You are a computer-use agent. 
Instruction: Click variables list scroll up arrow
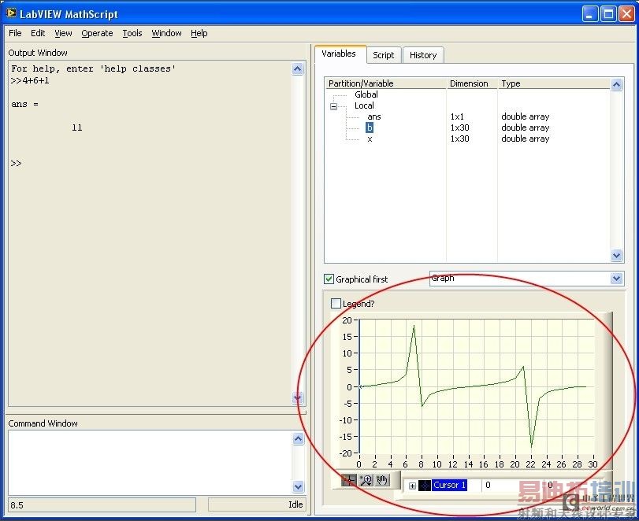point(617,84)
